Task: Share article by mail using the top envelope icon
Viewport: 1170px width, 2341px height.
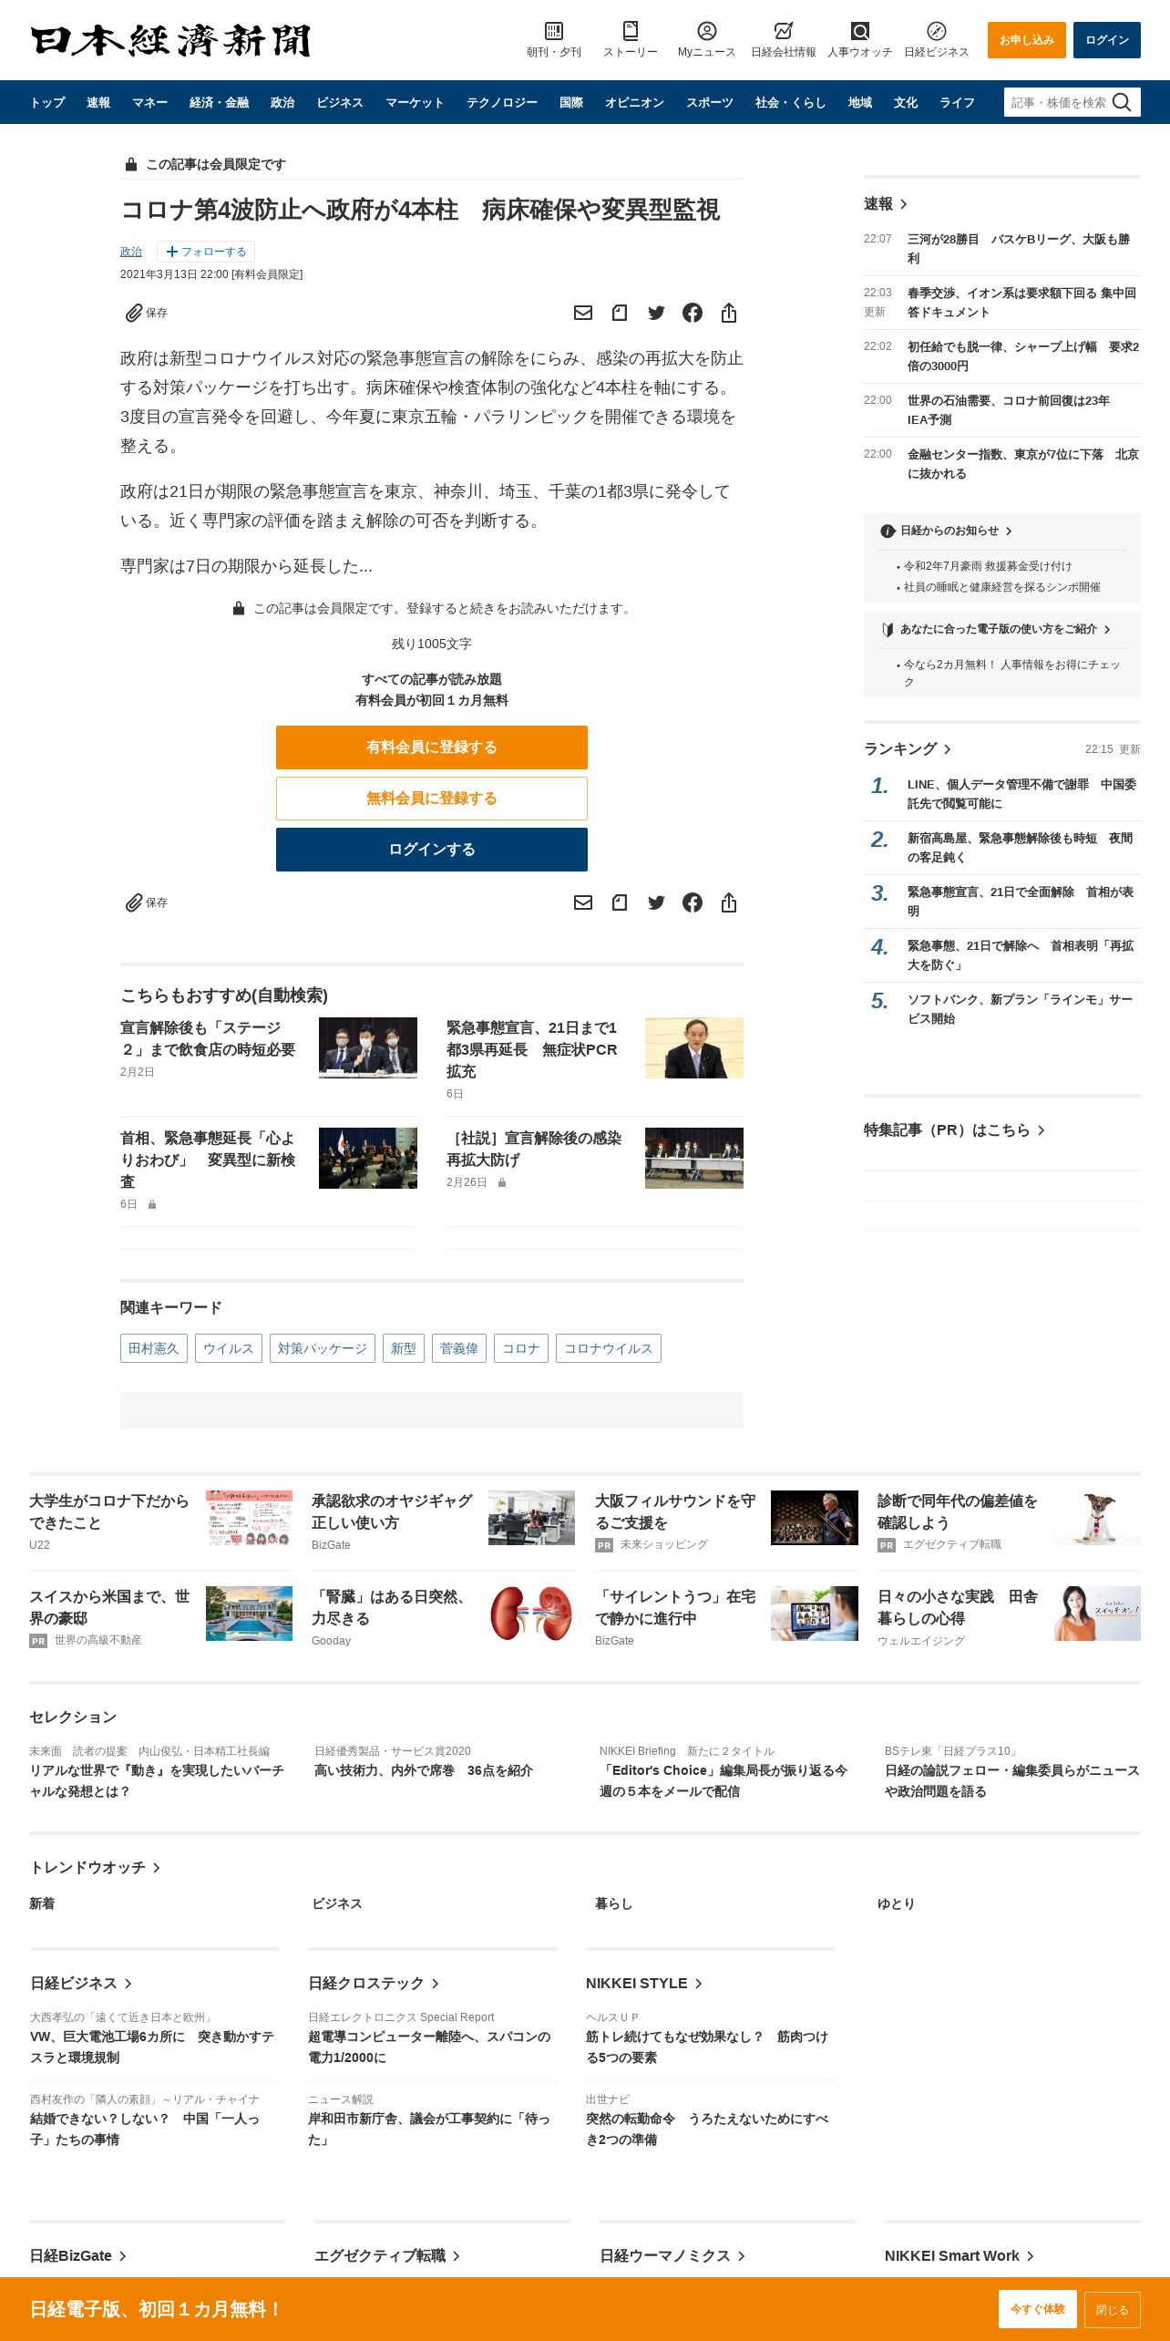Action: pos(583,313)
